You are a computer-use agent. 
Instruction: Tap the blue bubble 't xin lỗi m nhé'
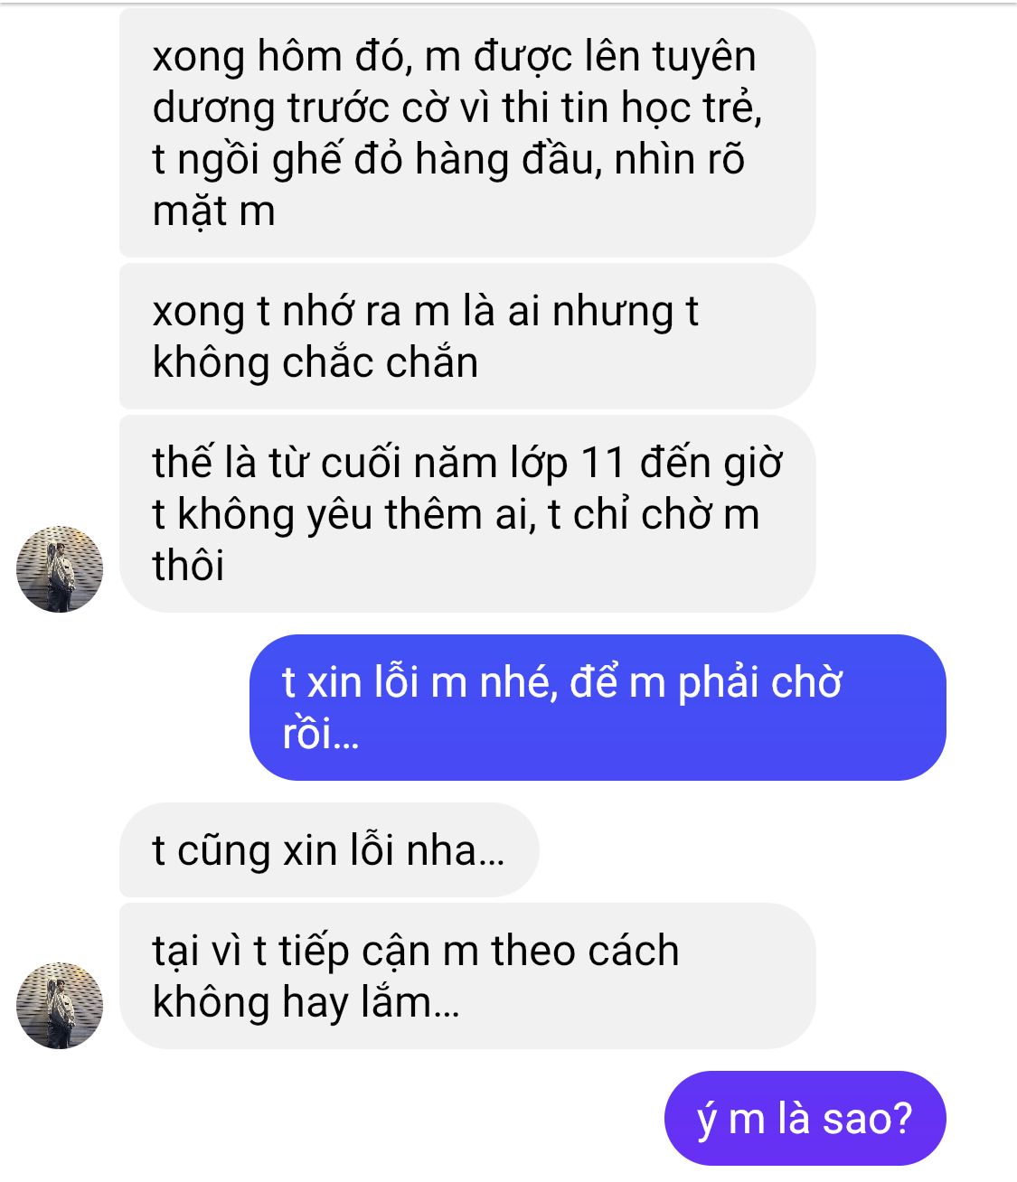pyautogui.click(x=598, y=708)
